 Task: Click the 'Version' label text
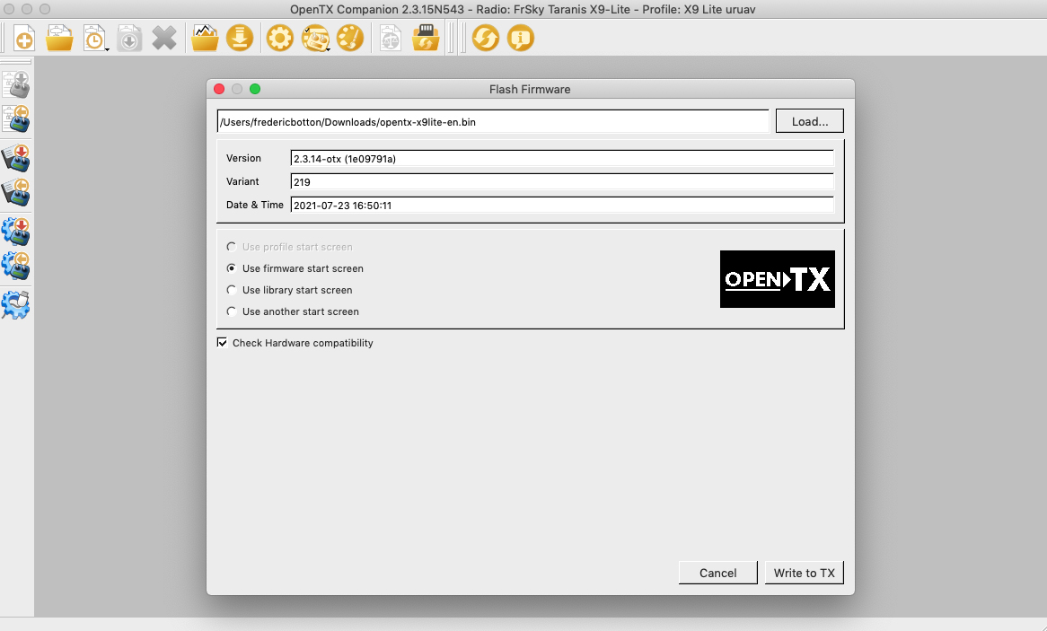tap(243, 158)
